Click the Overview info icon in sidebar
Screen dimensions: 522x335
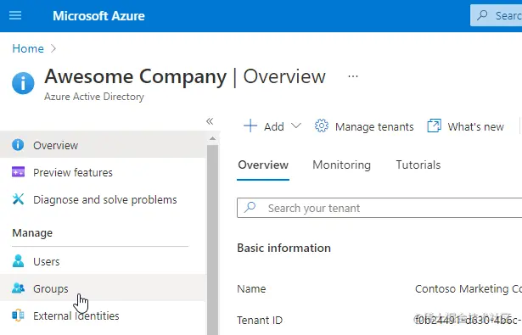point(18,145)
